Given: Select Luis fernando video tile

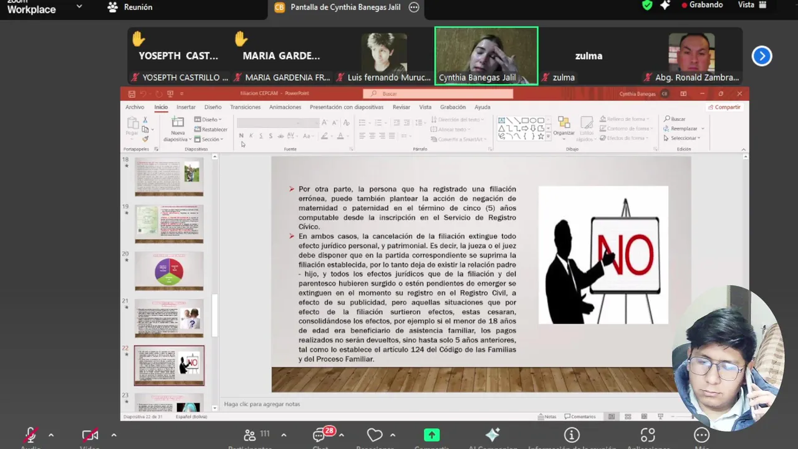Looking at the screenshot, I should point(385,56).
